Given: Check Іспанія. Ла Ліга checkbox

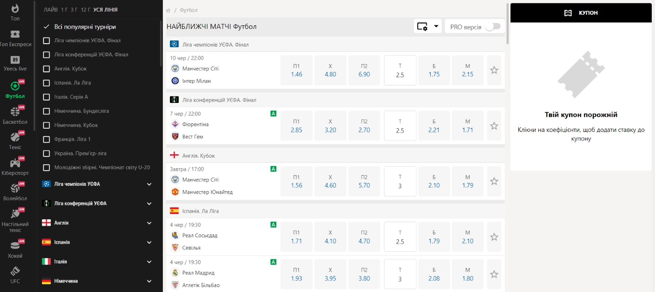Looking at the screenshot, I should pyautogui.click(x=47, y=83).
